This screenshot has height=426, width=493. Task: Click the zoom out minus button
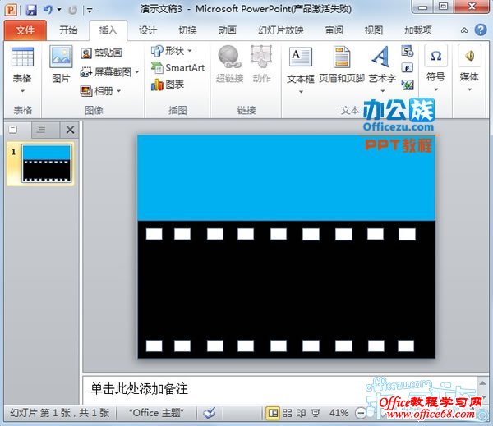click(362, 413)
